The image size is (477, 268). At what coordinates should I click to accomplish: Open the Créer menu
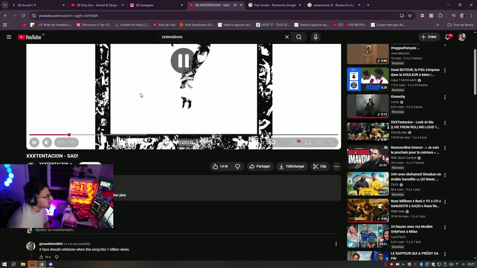click(429, 37)
